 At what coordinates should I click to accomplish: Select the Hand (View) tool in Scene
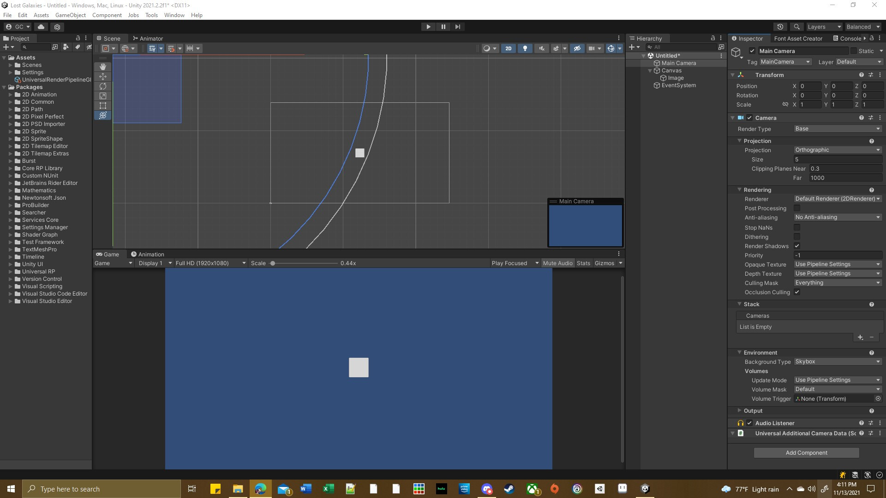(102, 67)
